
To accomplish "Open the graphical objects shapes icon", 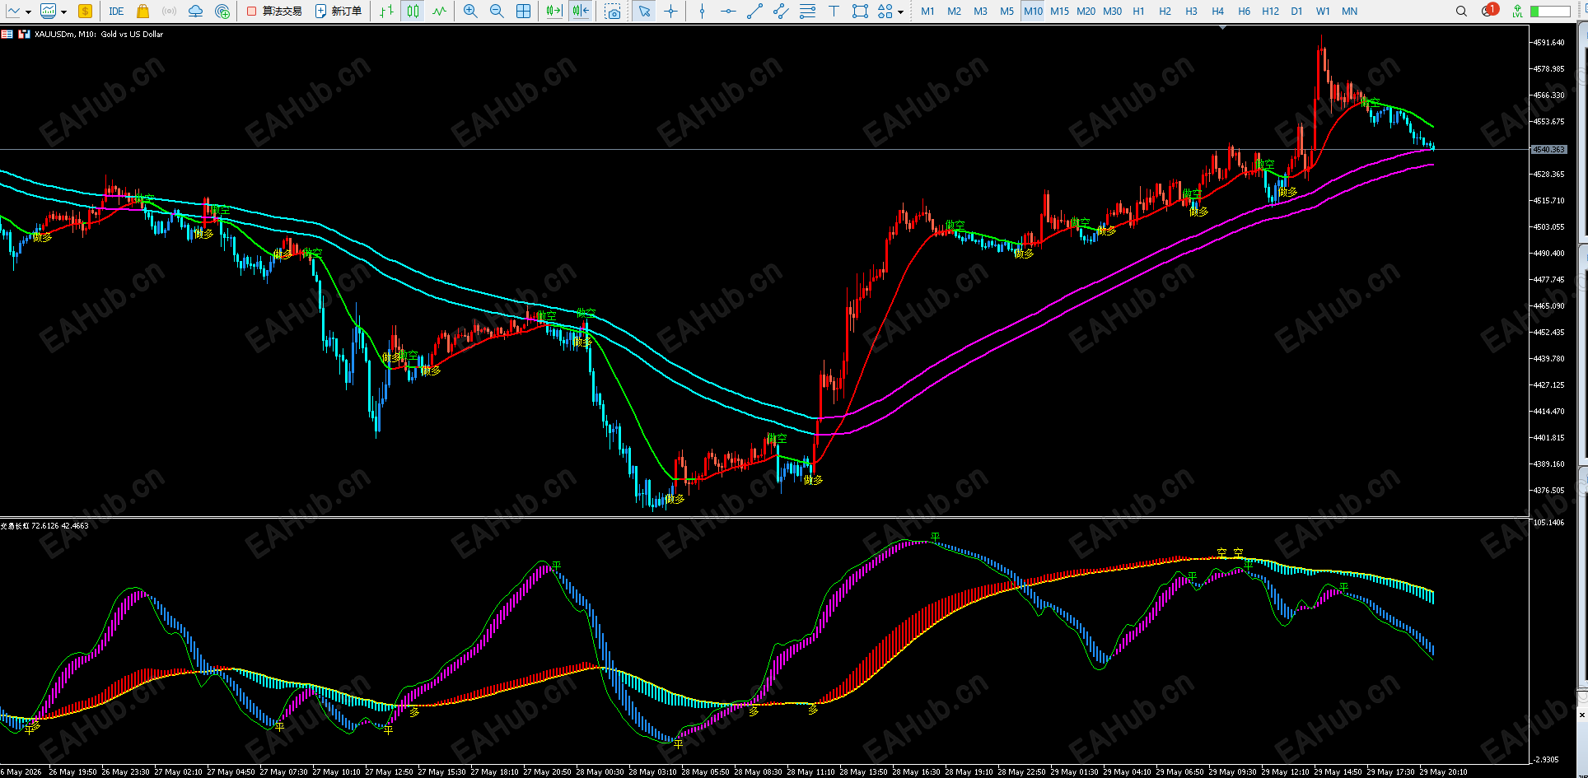I will click(x=885, y=12).
